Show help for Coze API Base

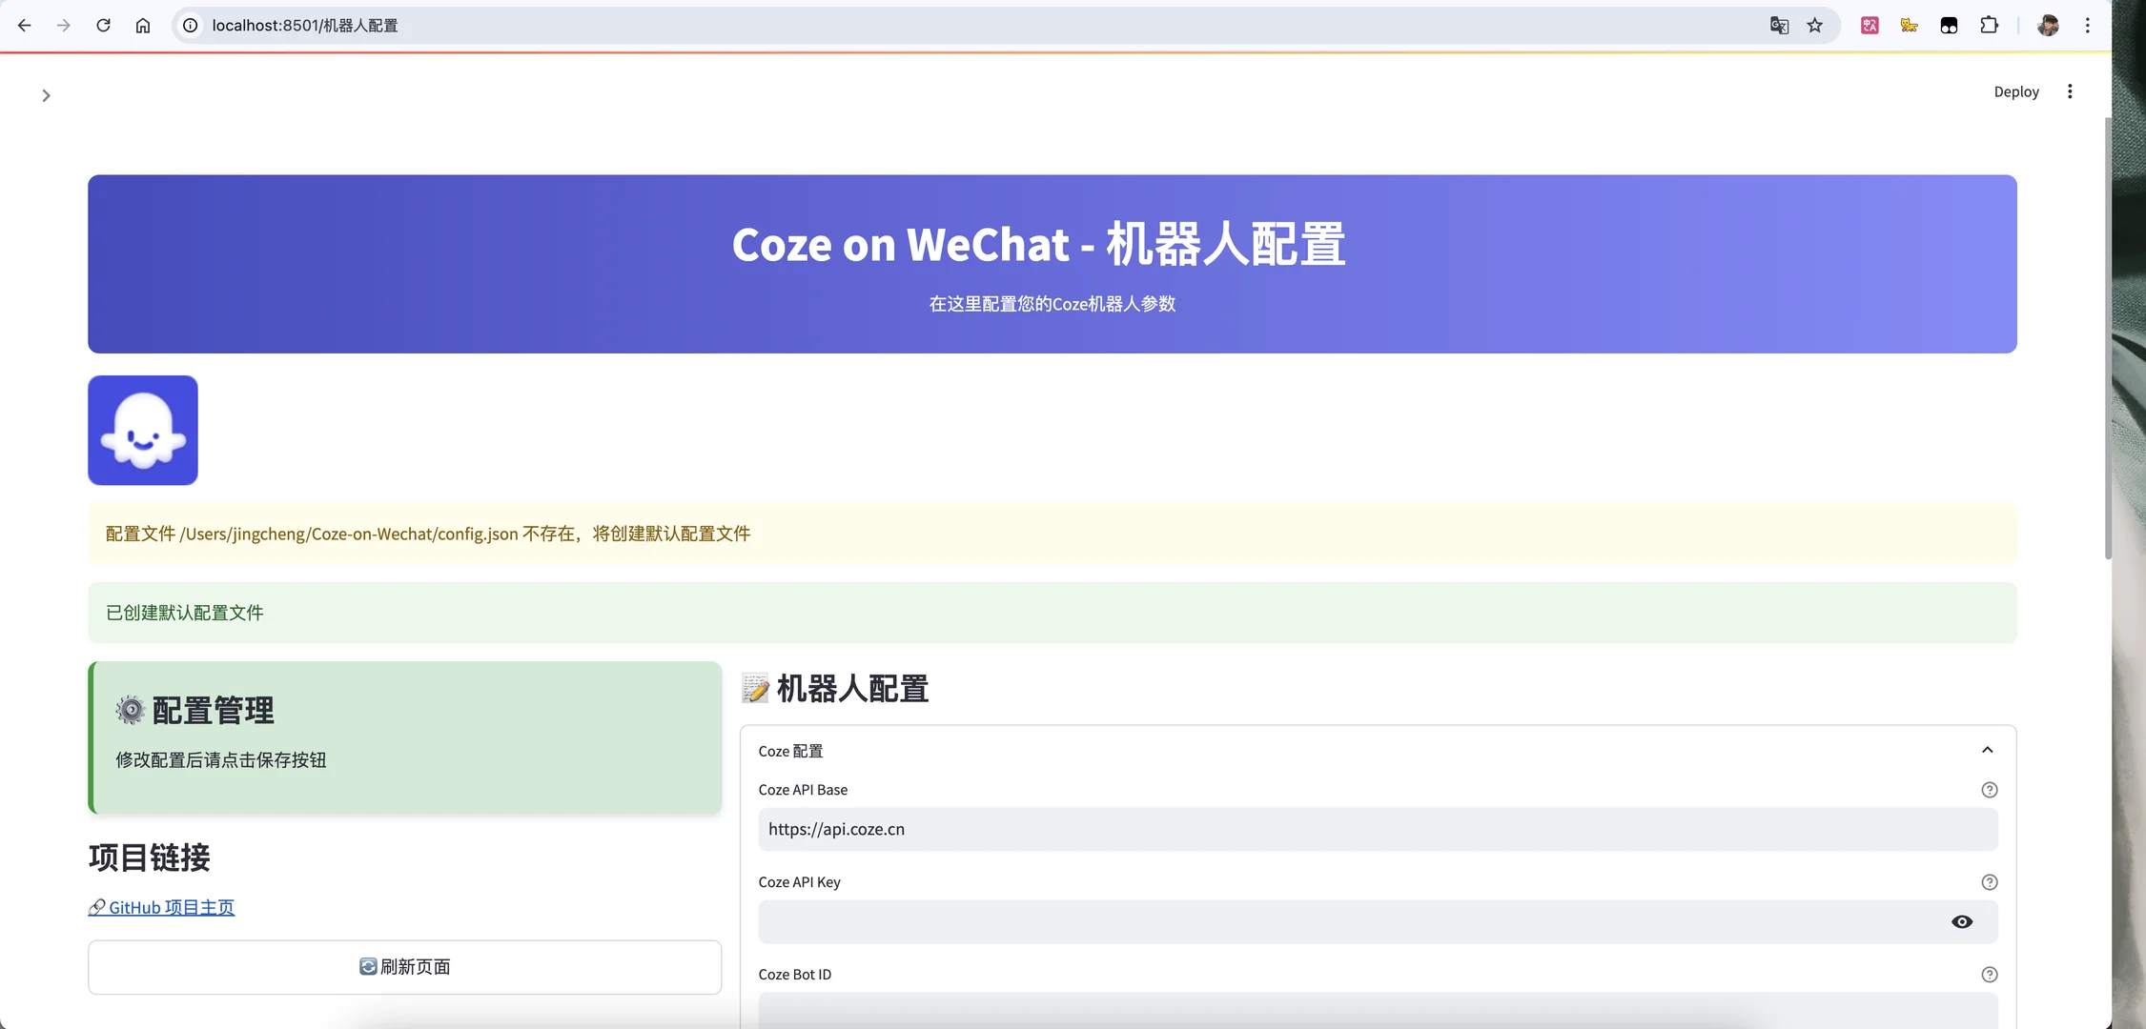click(x=1989, y=790)
